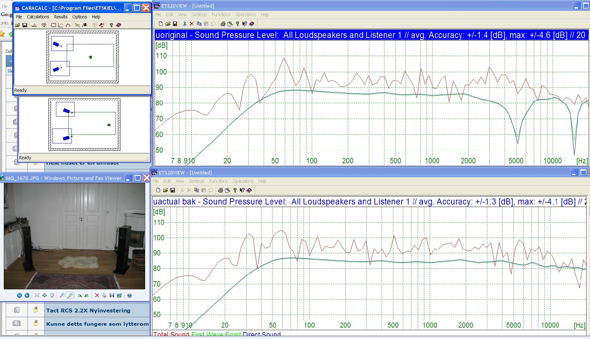Click CARACALC room outline icon
The width and height of the screenshot is (590, 339).
tap(53, 25)
